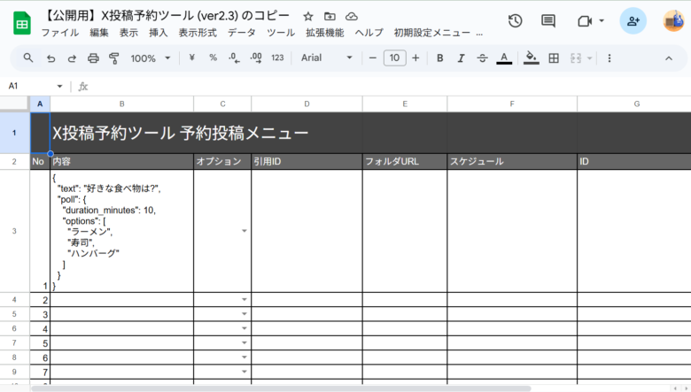This screenshot has height=392, width=691.
Task: Toggle bold formatting
Action: (x=439, y=58)
